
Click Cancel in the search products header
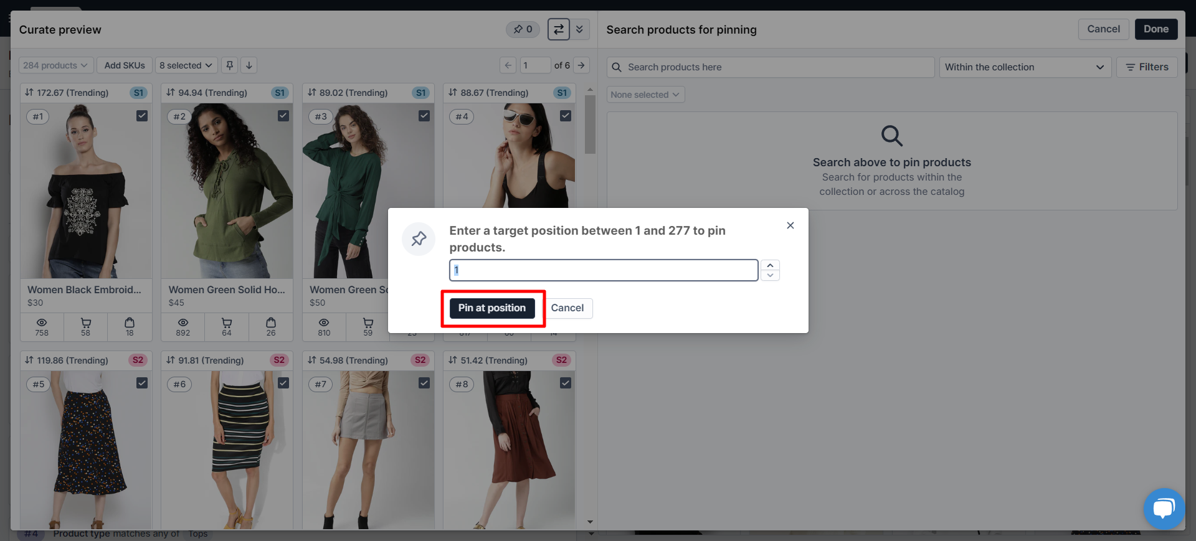(1103, 29)
